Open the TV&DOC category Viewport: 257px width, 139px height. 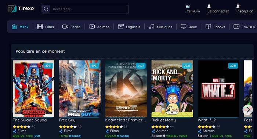tap(245, 27)
